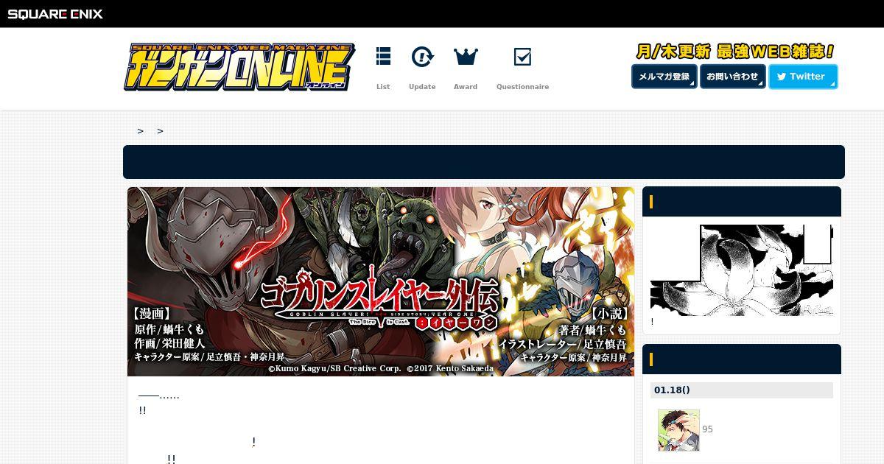The height and width of the screenshot is (464, 884).
Task: Click the 'Questionnaire' label text
Action: coord(522,87)
